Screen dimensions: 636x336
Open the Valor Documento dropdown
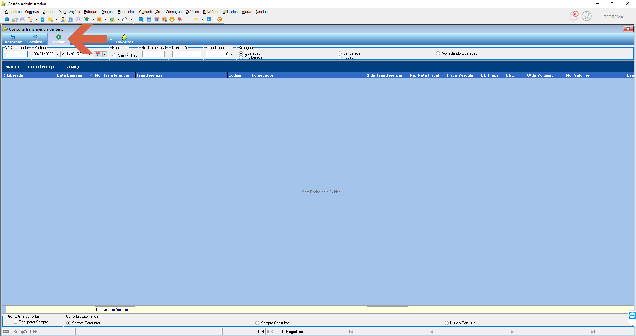231,54
